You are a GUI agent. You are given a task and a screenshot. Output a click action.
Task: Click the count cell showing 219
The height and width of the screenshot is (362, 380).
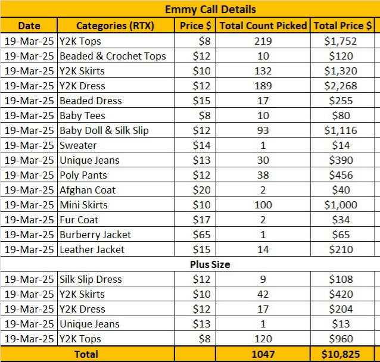pyautogui.click(x=263, y=41)
